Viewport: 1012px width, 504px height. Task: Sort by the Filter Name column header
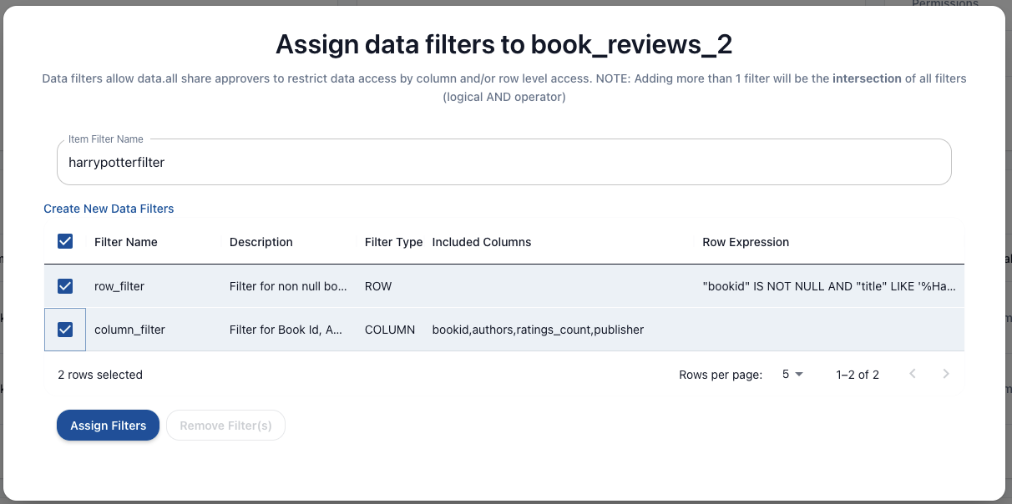(126, 242)
